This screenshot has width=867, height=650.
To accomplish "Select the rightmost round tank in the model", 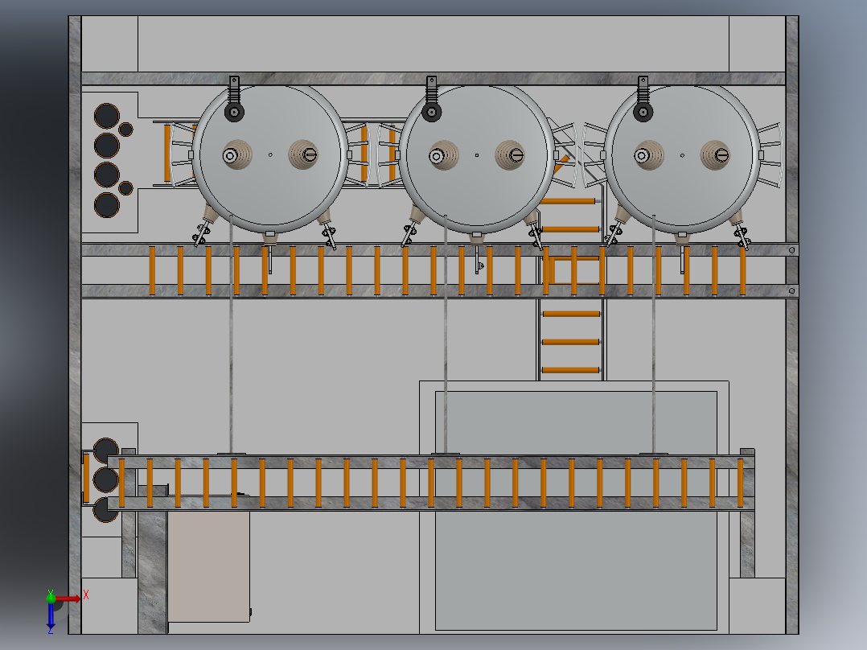I will (x=682, y=156).
